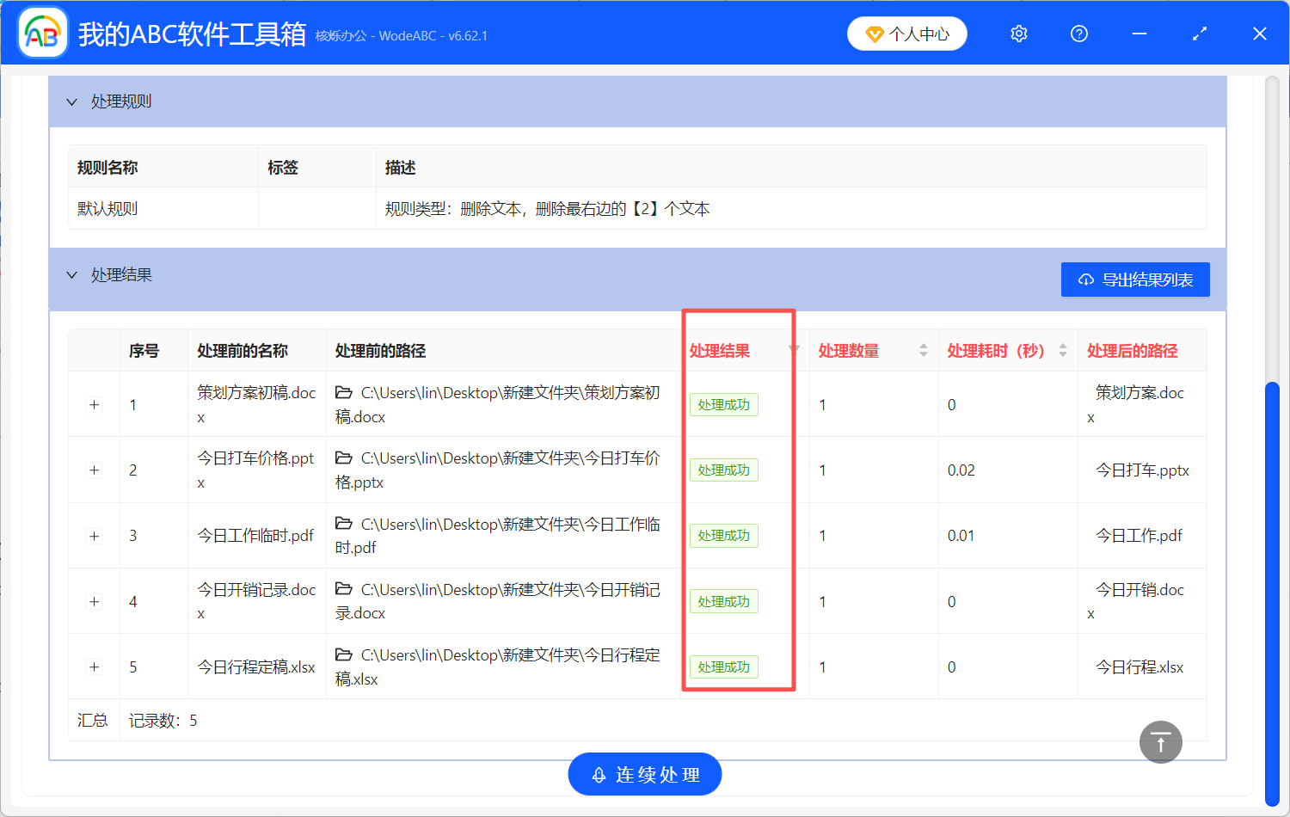Start 连续处理 at the bottom
The image size is (1290, 817).
click(644, 774)
